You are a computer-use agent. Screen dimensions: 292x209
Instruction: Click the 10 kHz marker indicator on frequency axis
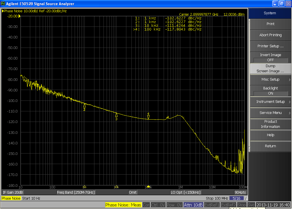click(116, 187)
